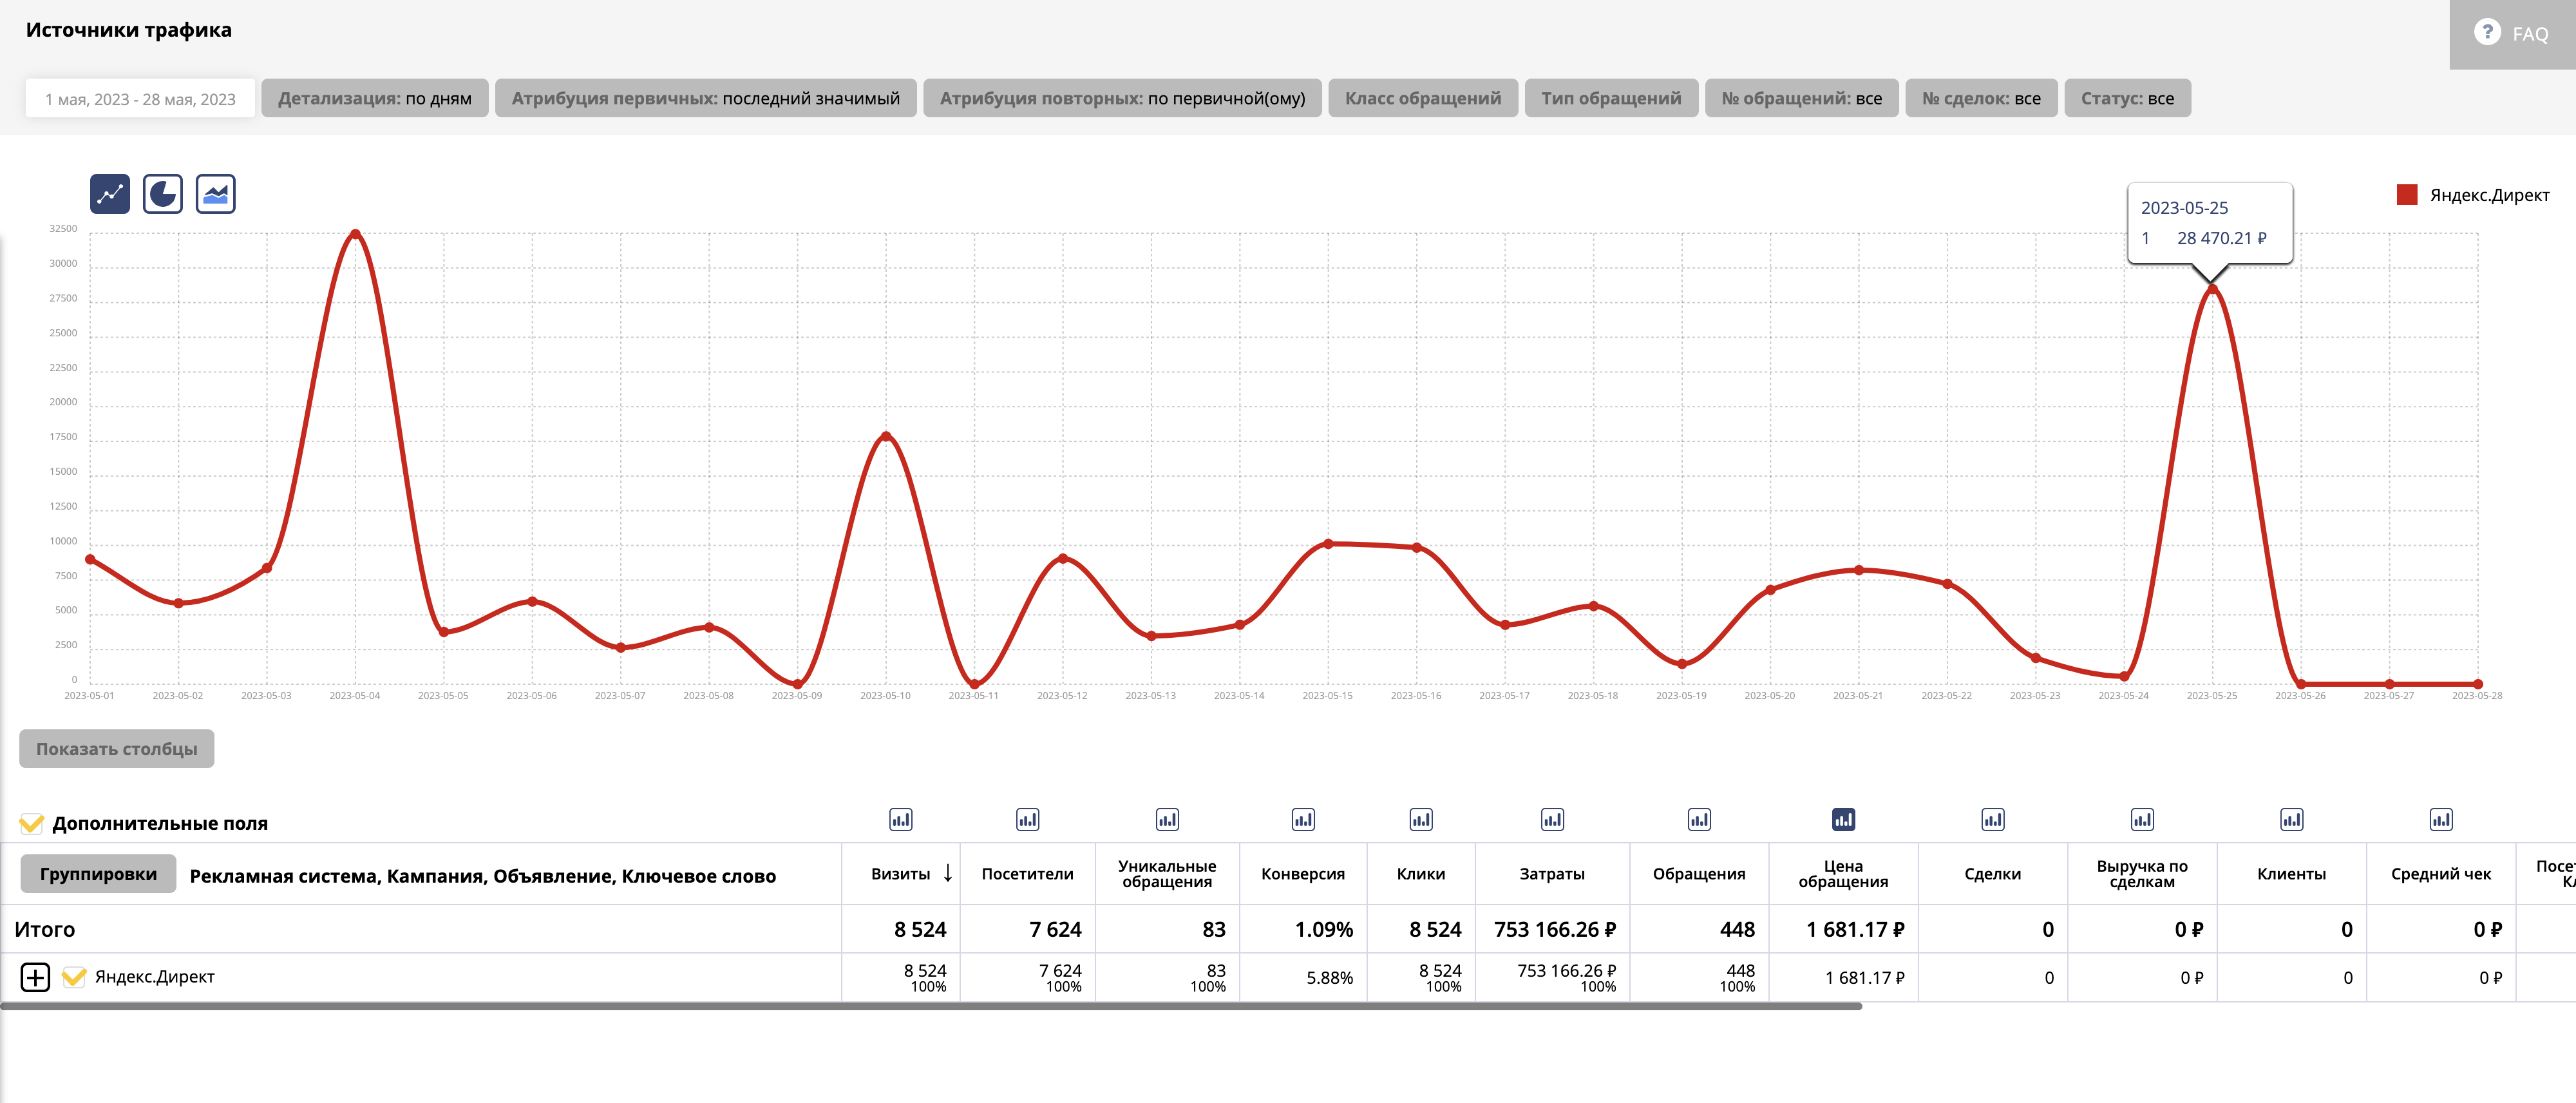Switch to area chart view
Image resolution: width=2576 pixels, height=1103 pixels.
[x=215, y=194]
